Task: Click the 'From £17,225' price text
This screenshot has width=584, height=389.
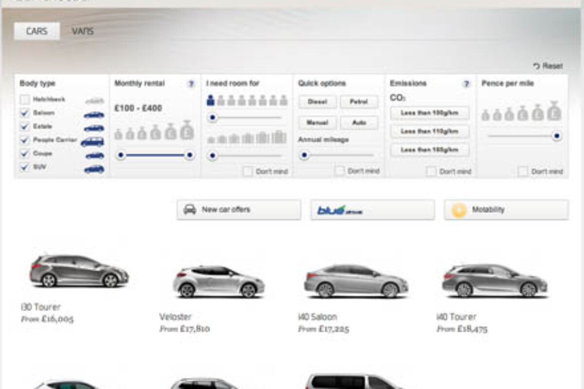Action: [x=324, y=329]
